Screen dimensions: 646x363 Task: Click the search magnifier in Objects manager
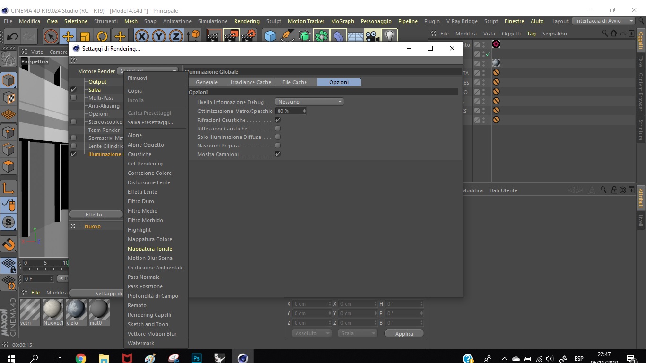point(605,34)
